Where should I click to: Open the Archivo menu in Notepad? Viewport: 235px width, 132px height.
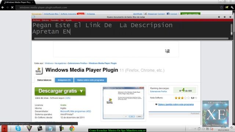pos(36,20)
